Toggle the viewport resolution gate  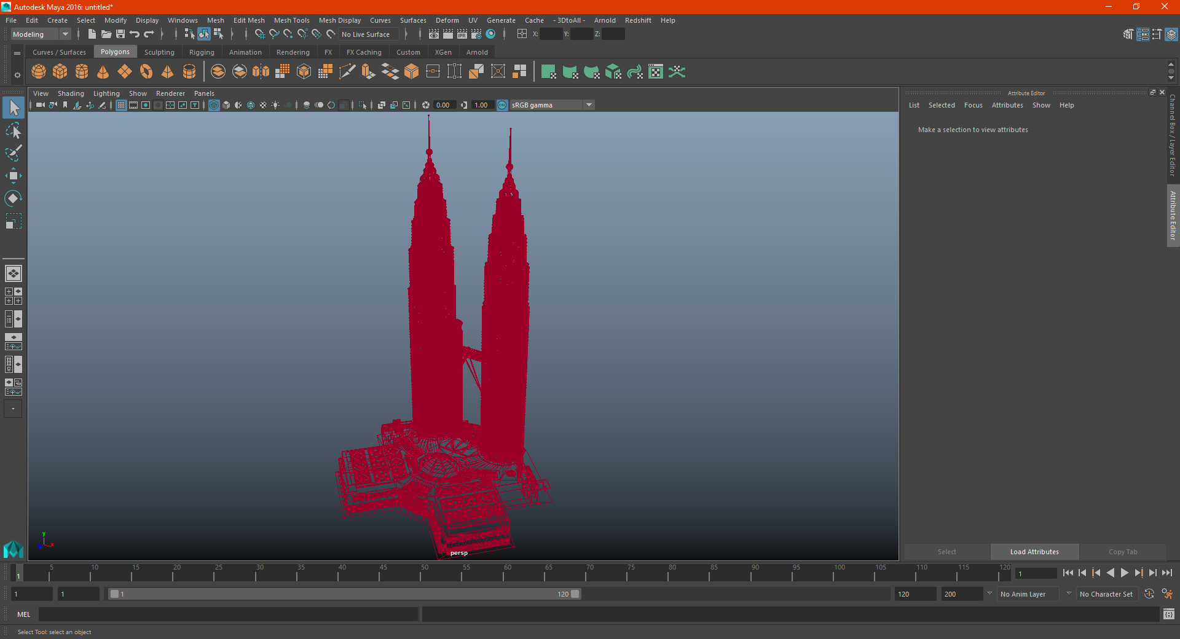146,105
